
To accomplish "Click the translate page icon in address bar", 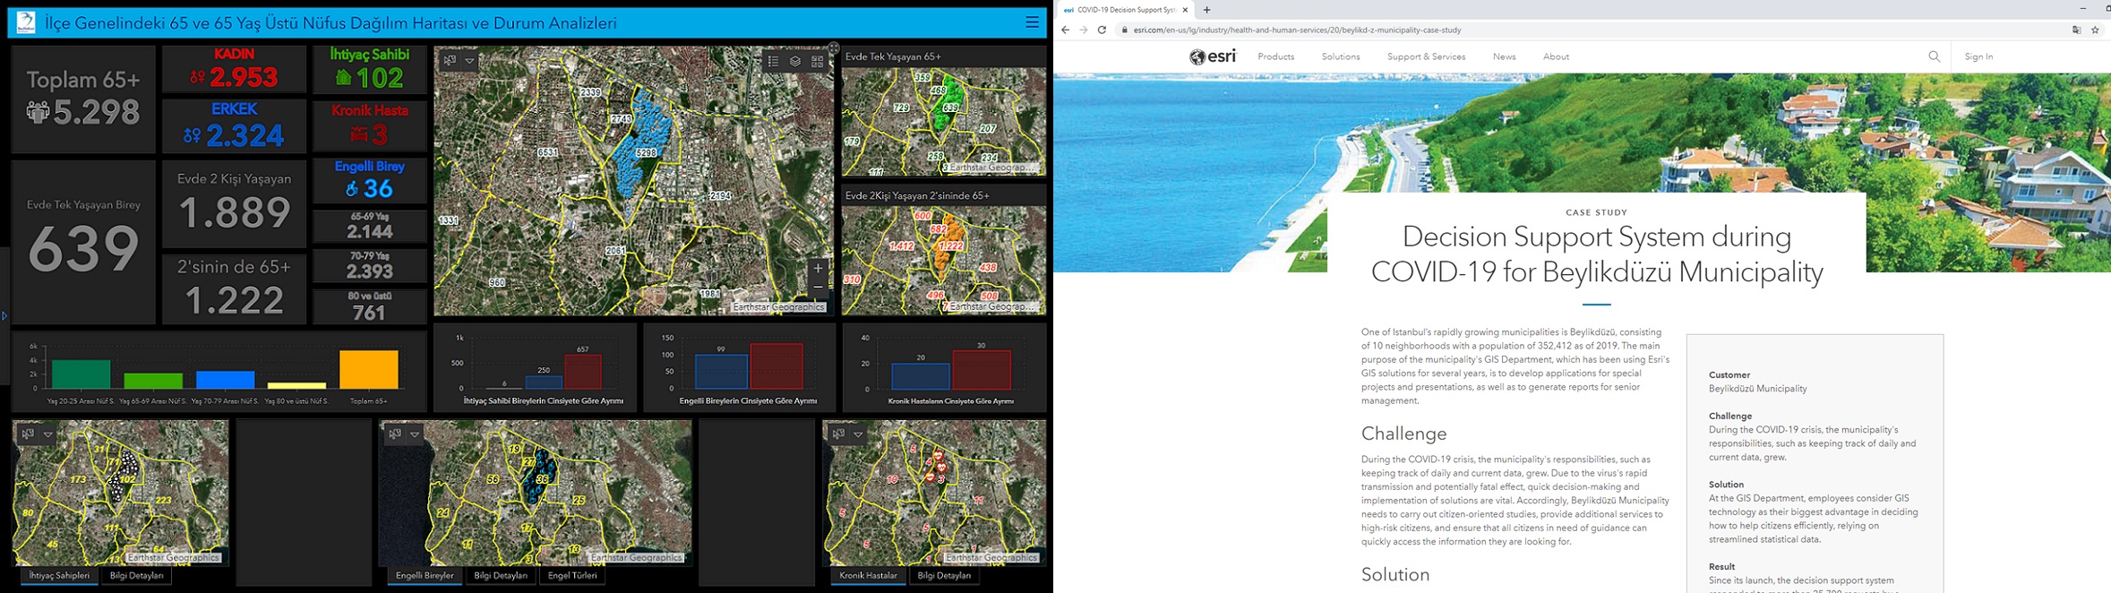I will tap(2076, 30).
